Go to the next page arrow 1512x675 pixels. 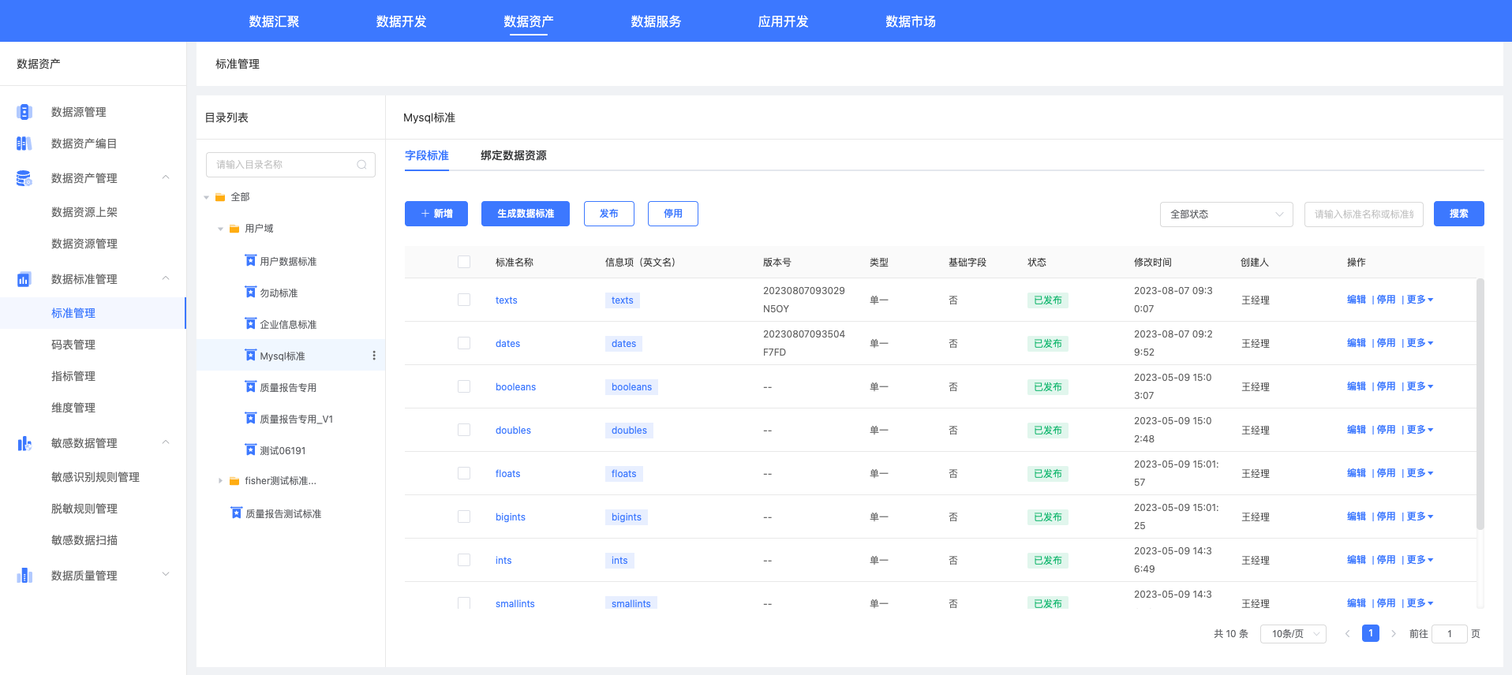coord(1394,634)
